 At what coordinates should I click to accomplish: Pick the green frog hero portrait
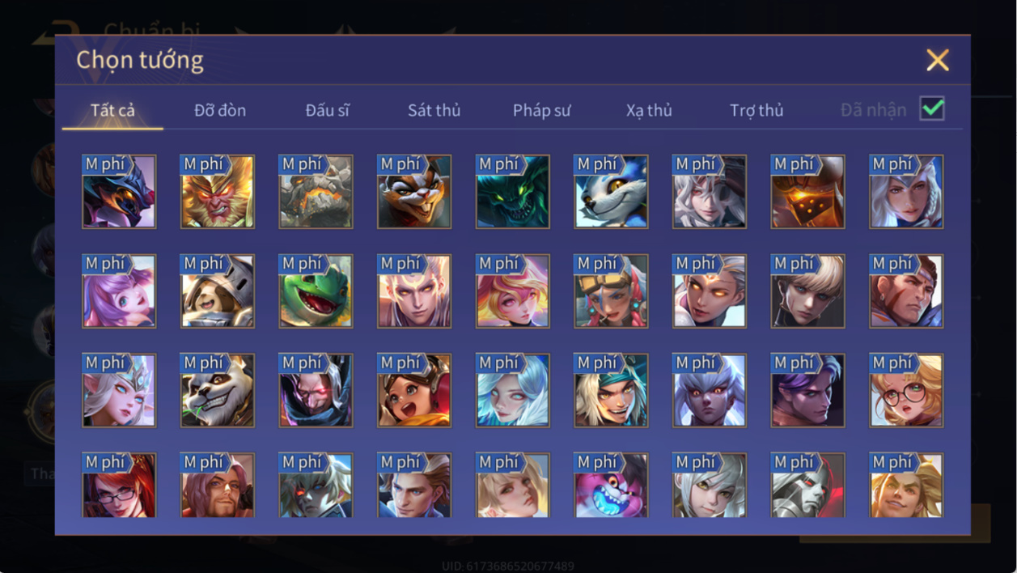tap(316, 291)
